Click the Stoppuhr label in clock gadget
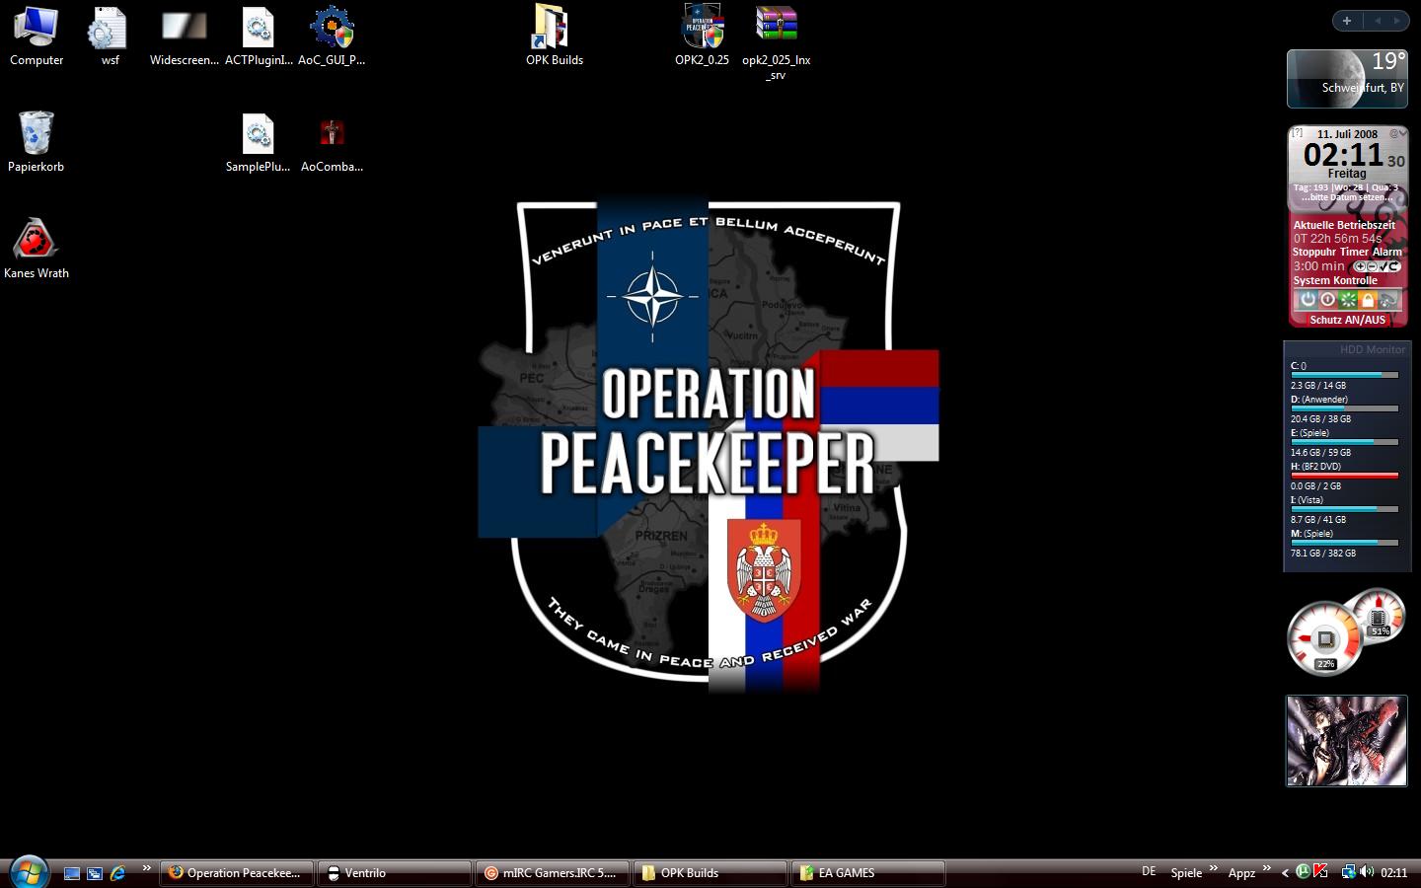Screen dimensions: 1421x888 (1313, 252)
